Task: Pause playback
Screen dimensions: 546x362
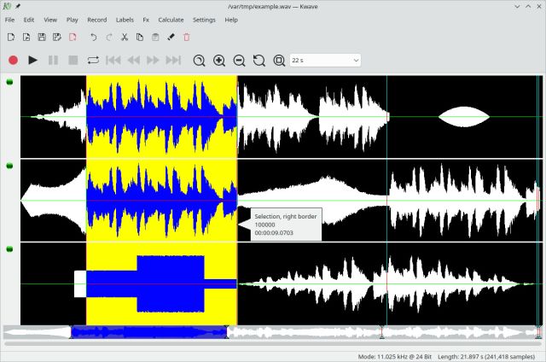Action: 53,61
